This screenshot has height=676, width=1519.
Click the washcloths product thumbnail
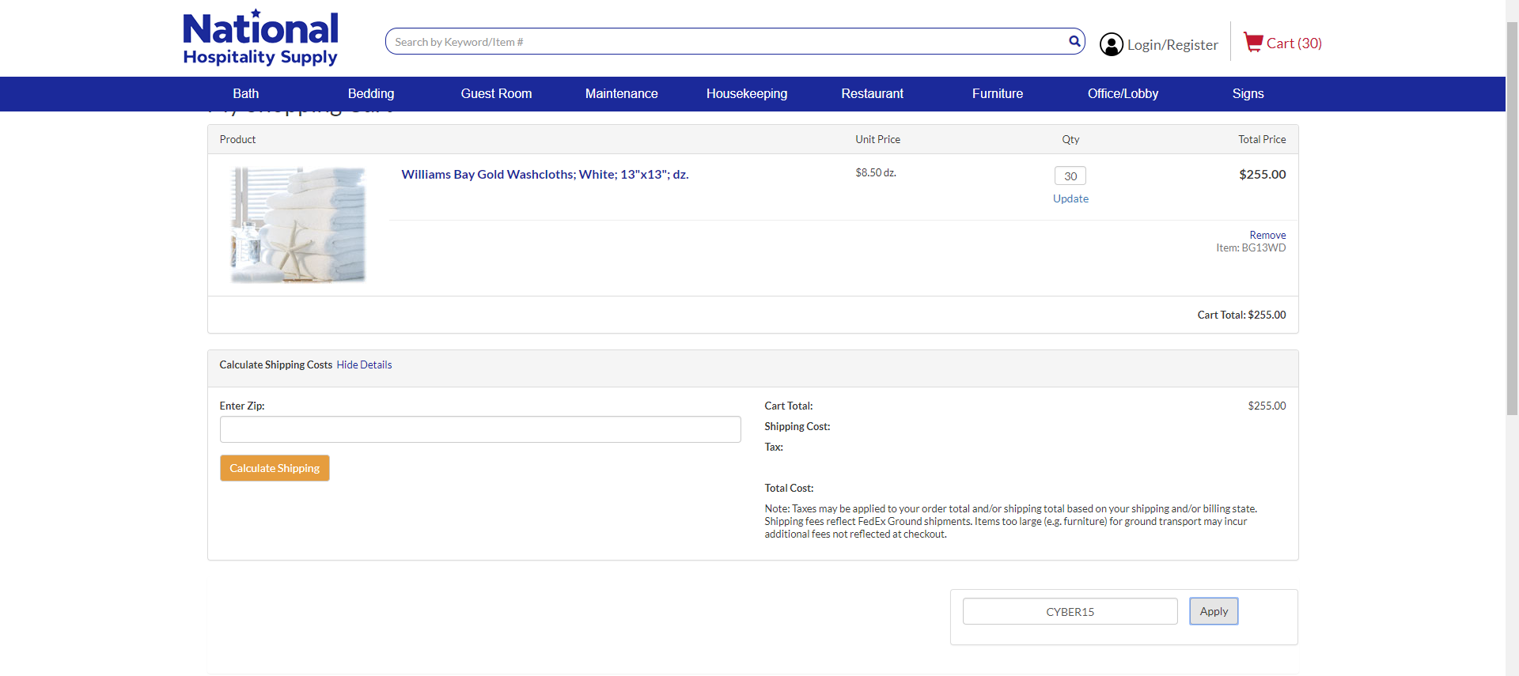[298, 225]
